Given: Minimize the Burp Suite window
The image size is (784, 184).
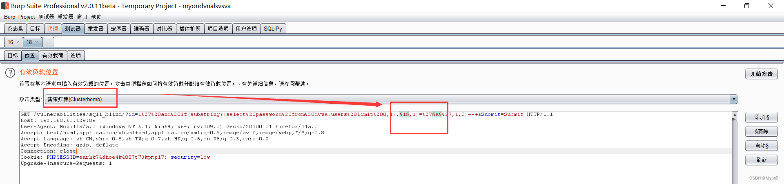Looking at the screenshot, I should click(723, 6).
